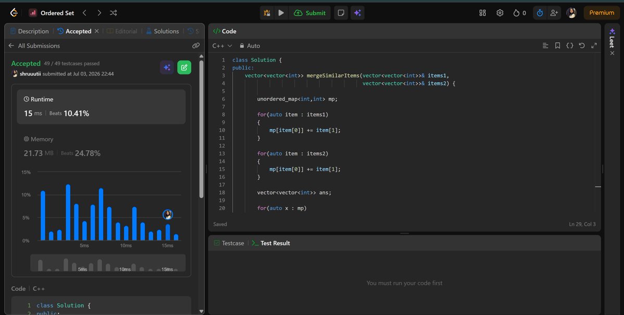Reset code with the undo arrow icon

click(582, 46)
